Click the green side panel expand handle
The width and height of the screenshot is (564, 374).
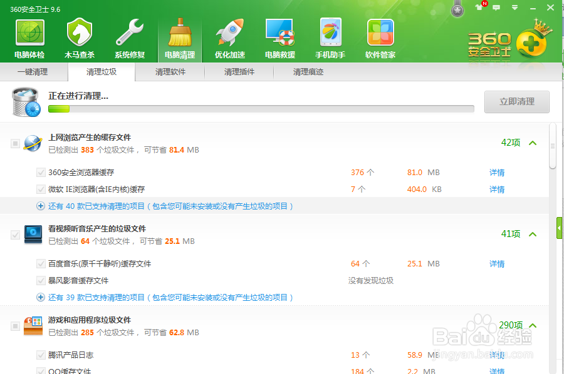click(560, 228)
